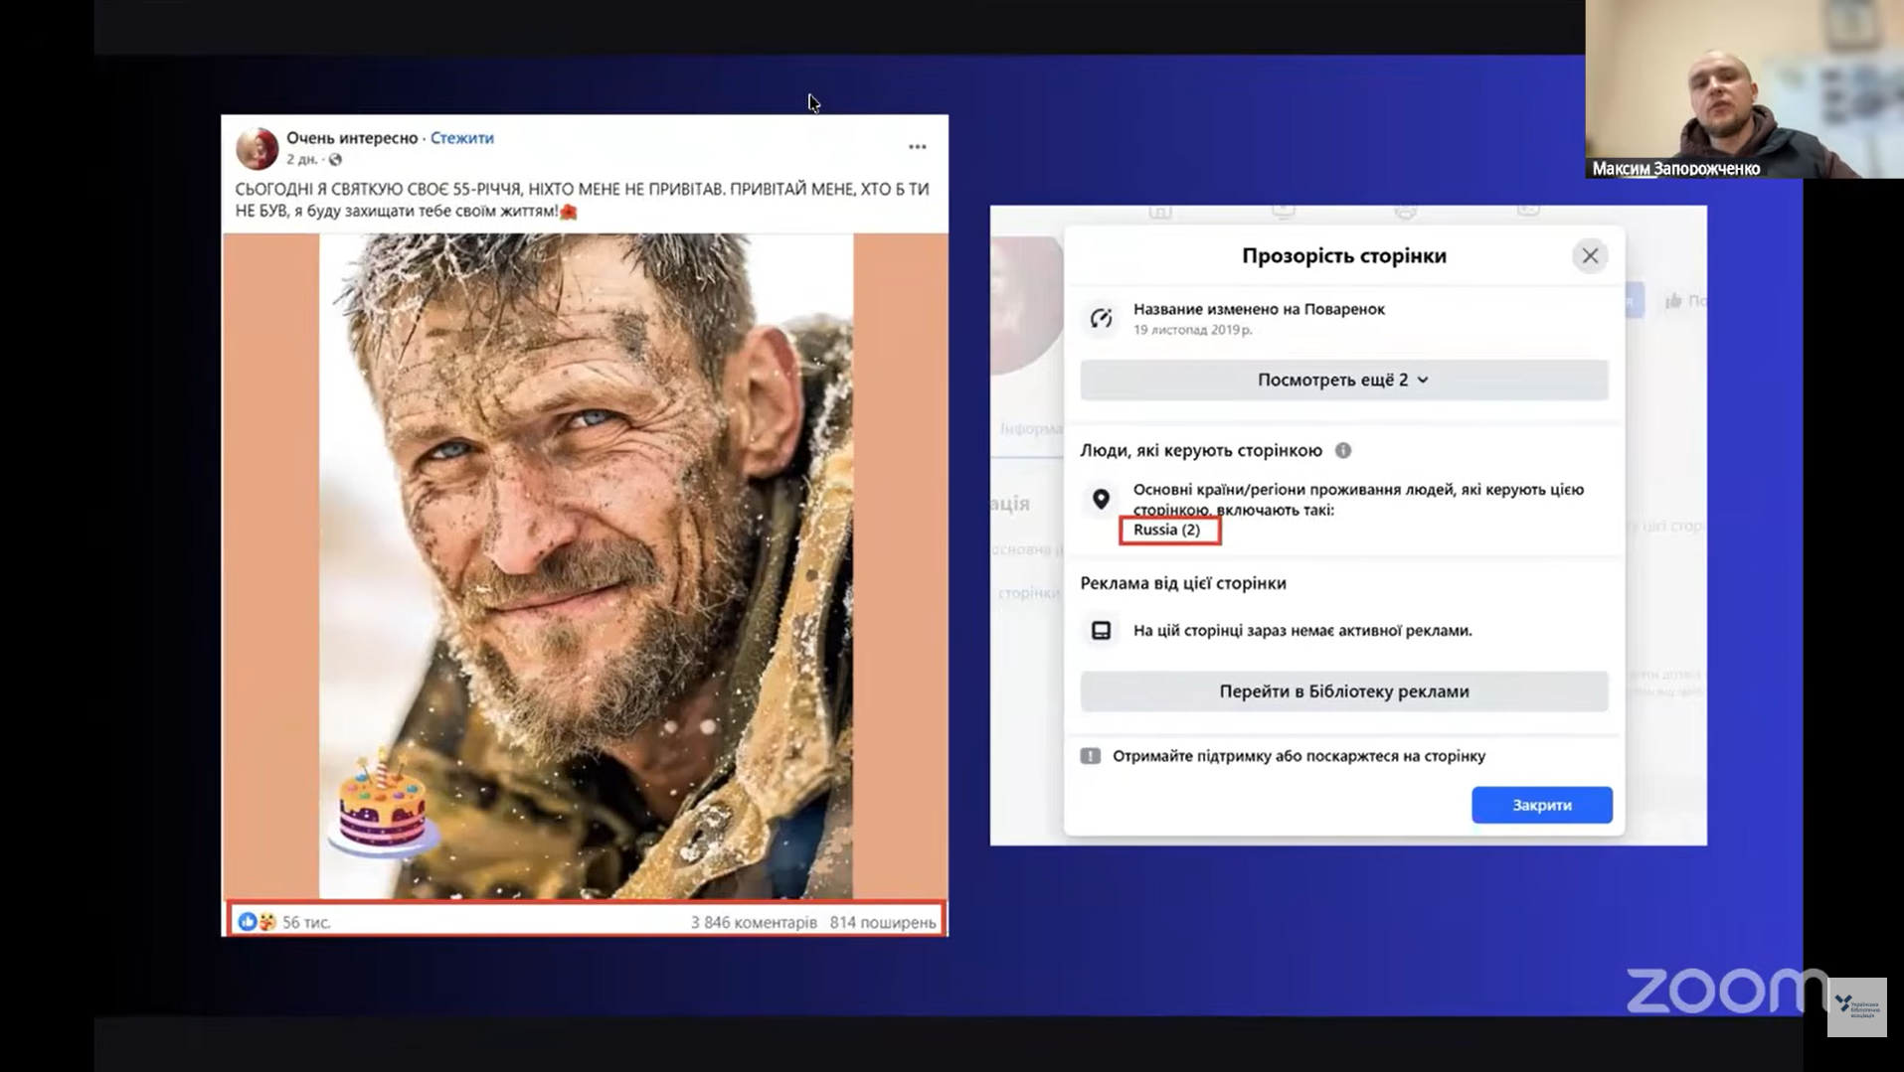Viewport: 1904px width, 1072px height.
Task: Click the blue Like reaction icon
Action: tap(248, 922)
